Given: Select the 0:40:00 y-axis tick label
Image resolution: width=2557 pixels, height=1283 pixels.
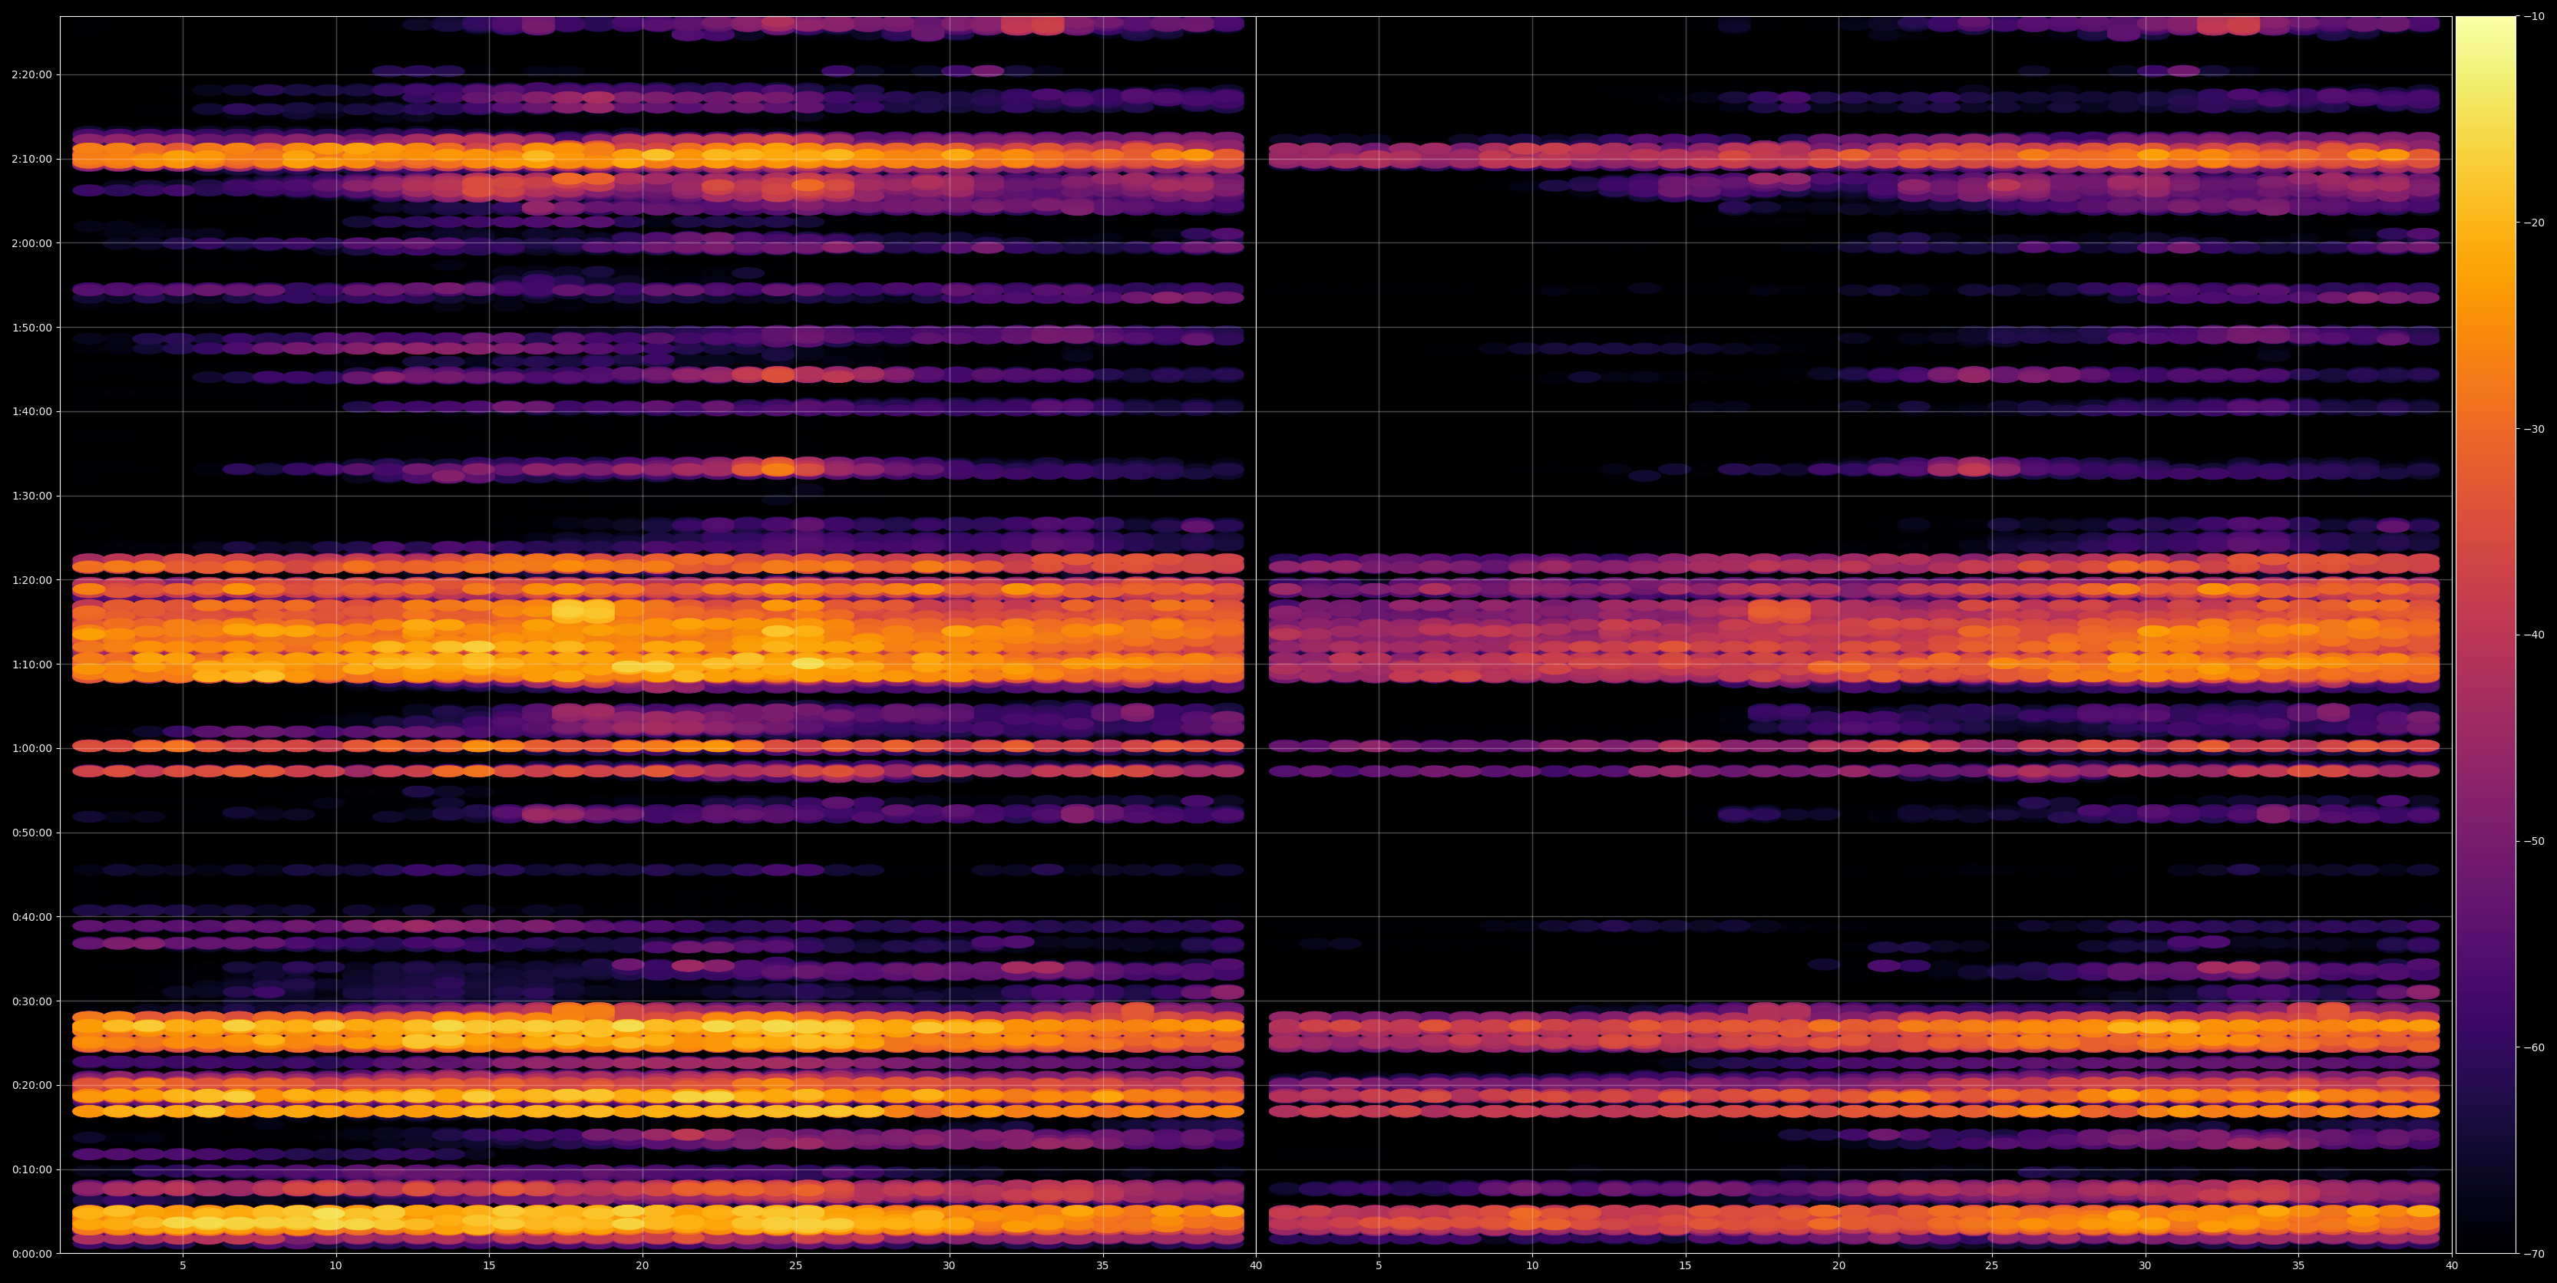Looking at the screenshot, I should click(31, 917).
